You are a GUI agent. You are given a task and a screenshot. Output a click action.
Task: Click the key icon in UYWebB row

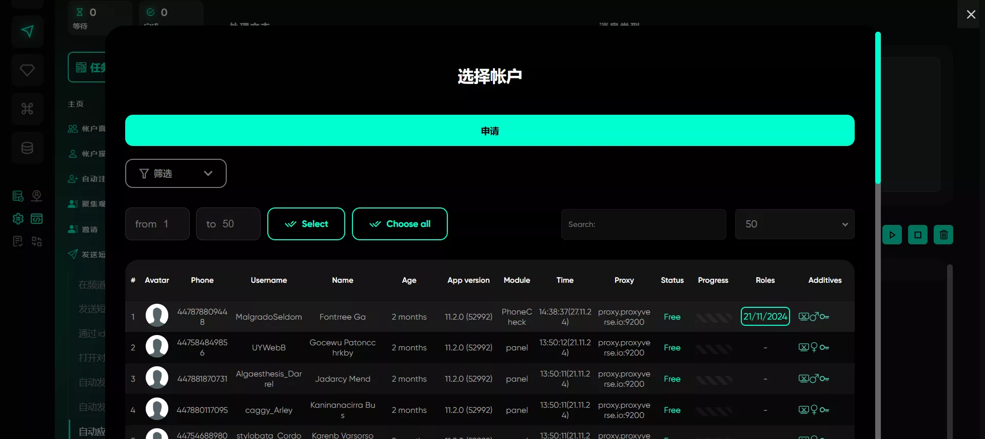(824, 348)
